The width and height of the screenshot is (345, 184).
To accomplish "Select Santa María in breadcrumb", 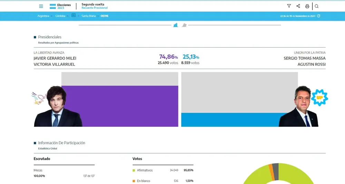I will click(x=88, y=16).
